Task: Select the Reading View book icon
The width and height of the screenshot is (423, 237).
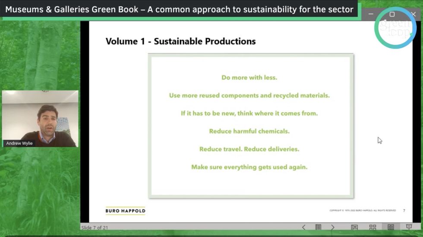Action: click(391, 228)
